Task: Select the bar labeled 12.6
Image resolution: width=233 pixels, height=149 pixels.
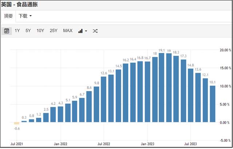Action: (x=104, y=99)
